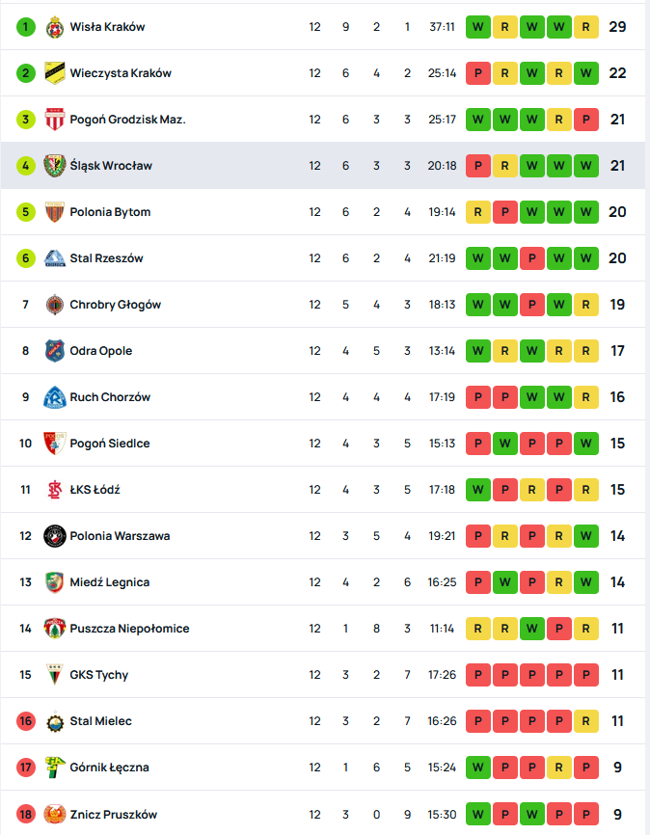Select Polonia Bytom's first yellow R result

pyautogui.click(x=477, y=212)
